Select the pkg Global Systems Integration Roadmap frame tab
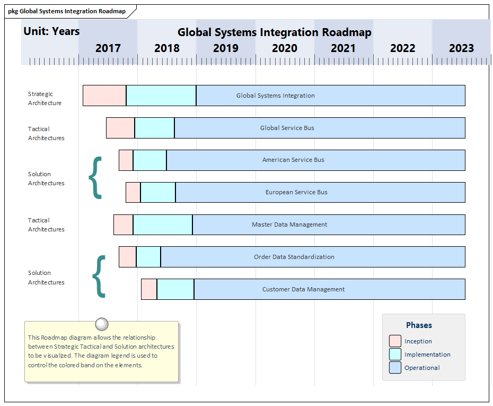Viewport: 493px width, 406px height. pyautogui.click(x=67, y=11)
